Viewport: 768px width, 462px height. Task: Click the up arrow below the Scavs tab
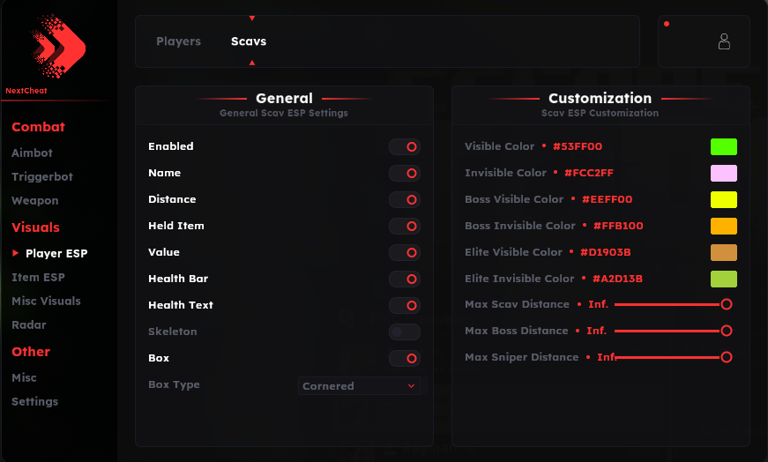point(252,63)
